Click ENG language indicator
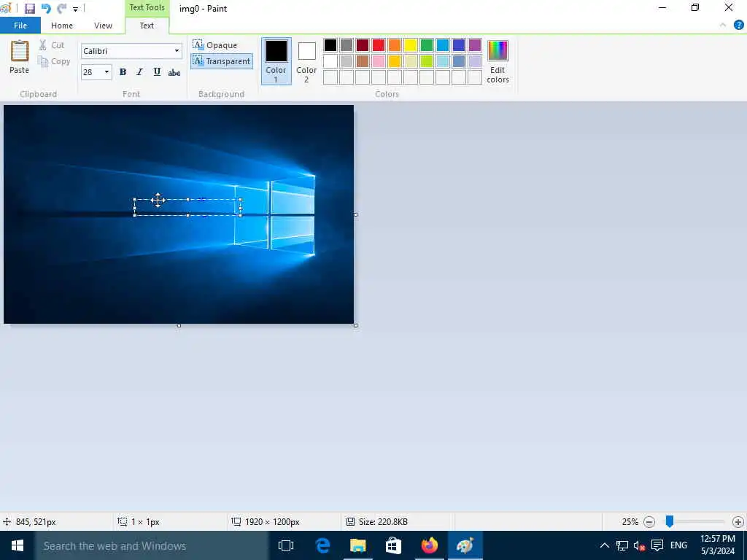747x560 pixels. point(679,545)
